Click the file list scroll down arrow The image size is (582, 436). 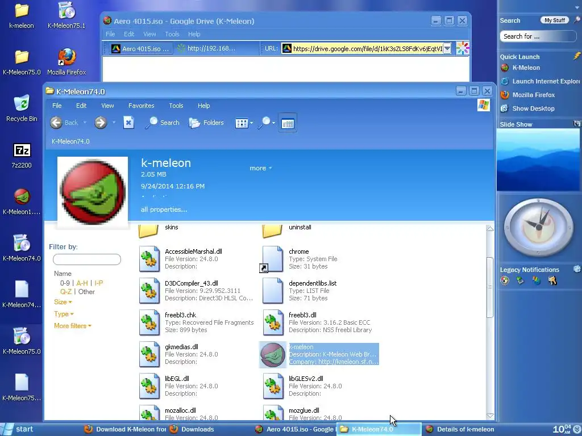pyautogui.click(x=490, y=416)
